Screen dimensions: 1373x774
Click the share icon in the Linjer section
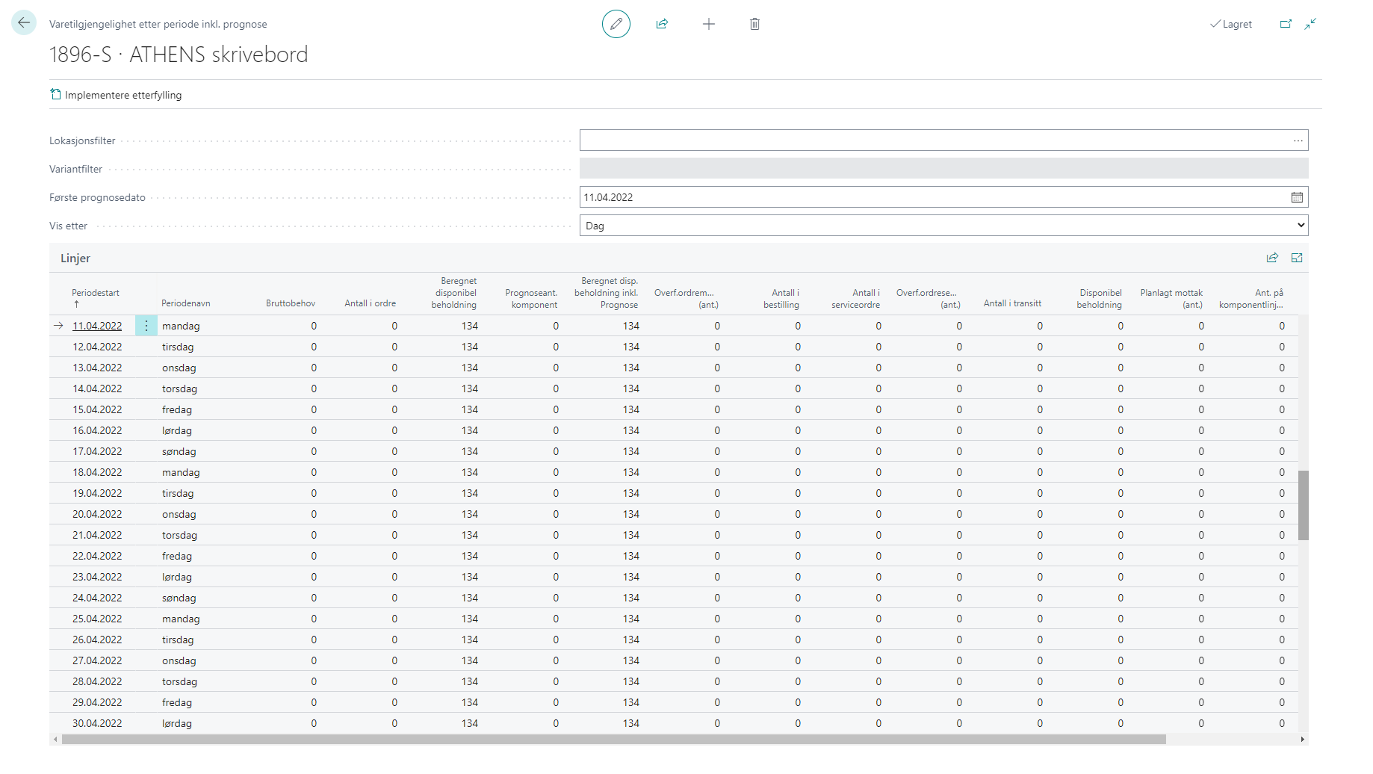(1272, 257)
